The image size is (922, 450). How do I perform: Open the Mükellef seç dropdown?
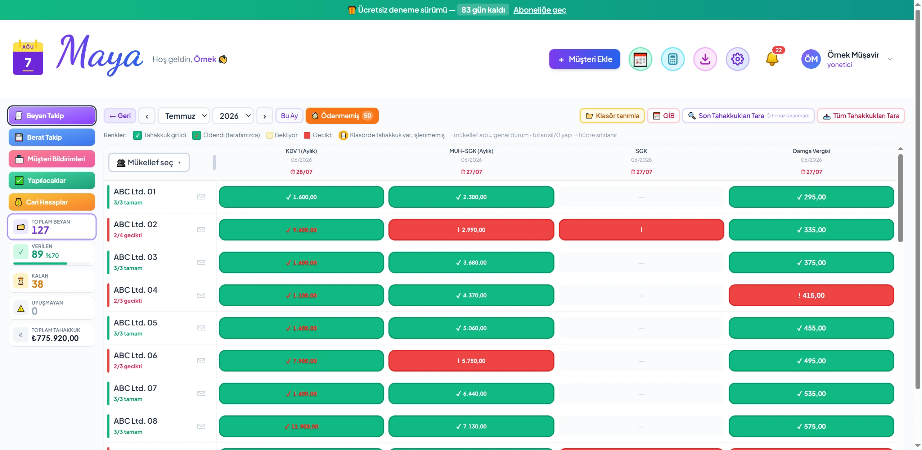coord(149,163)
